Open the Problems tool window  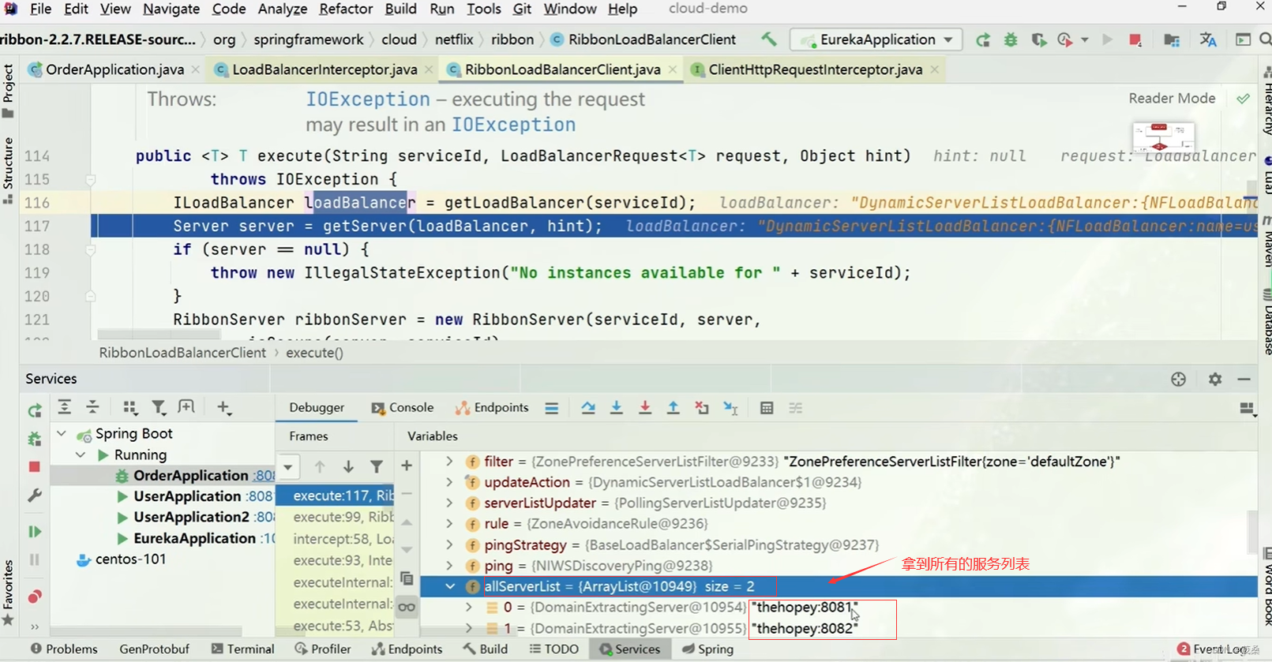click(64, 649)
